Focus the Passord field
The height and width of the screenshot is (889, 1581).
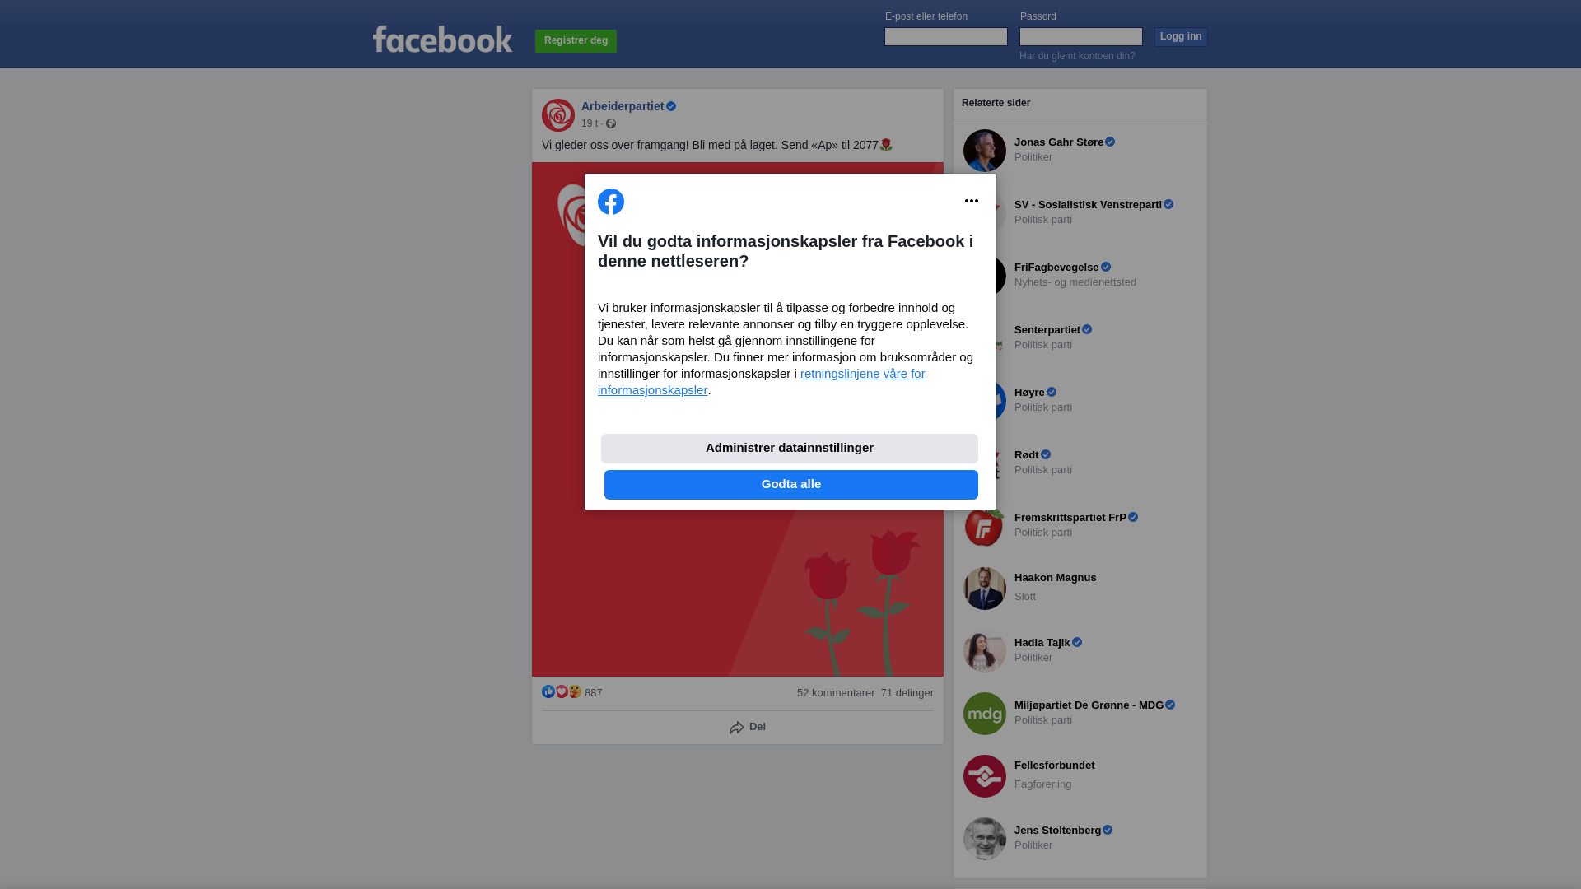point(1081,36)
